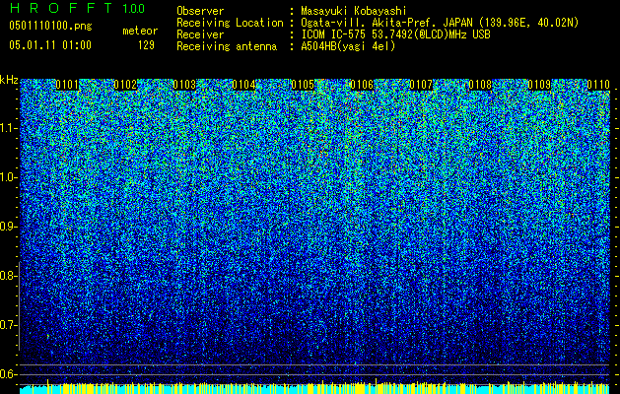Click the Observer label
The image size is (620, 394).
pyautogui.click(x=200, y=11)
